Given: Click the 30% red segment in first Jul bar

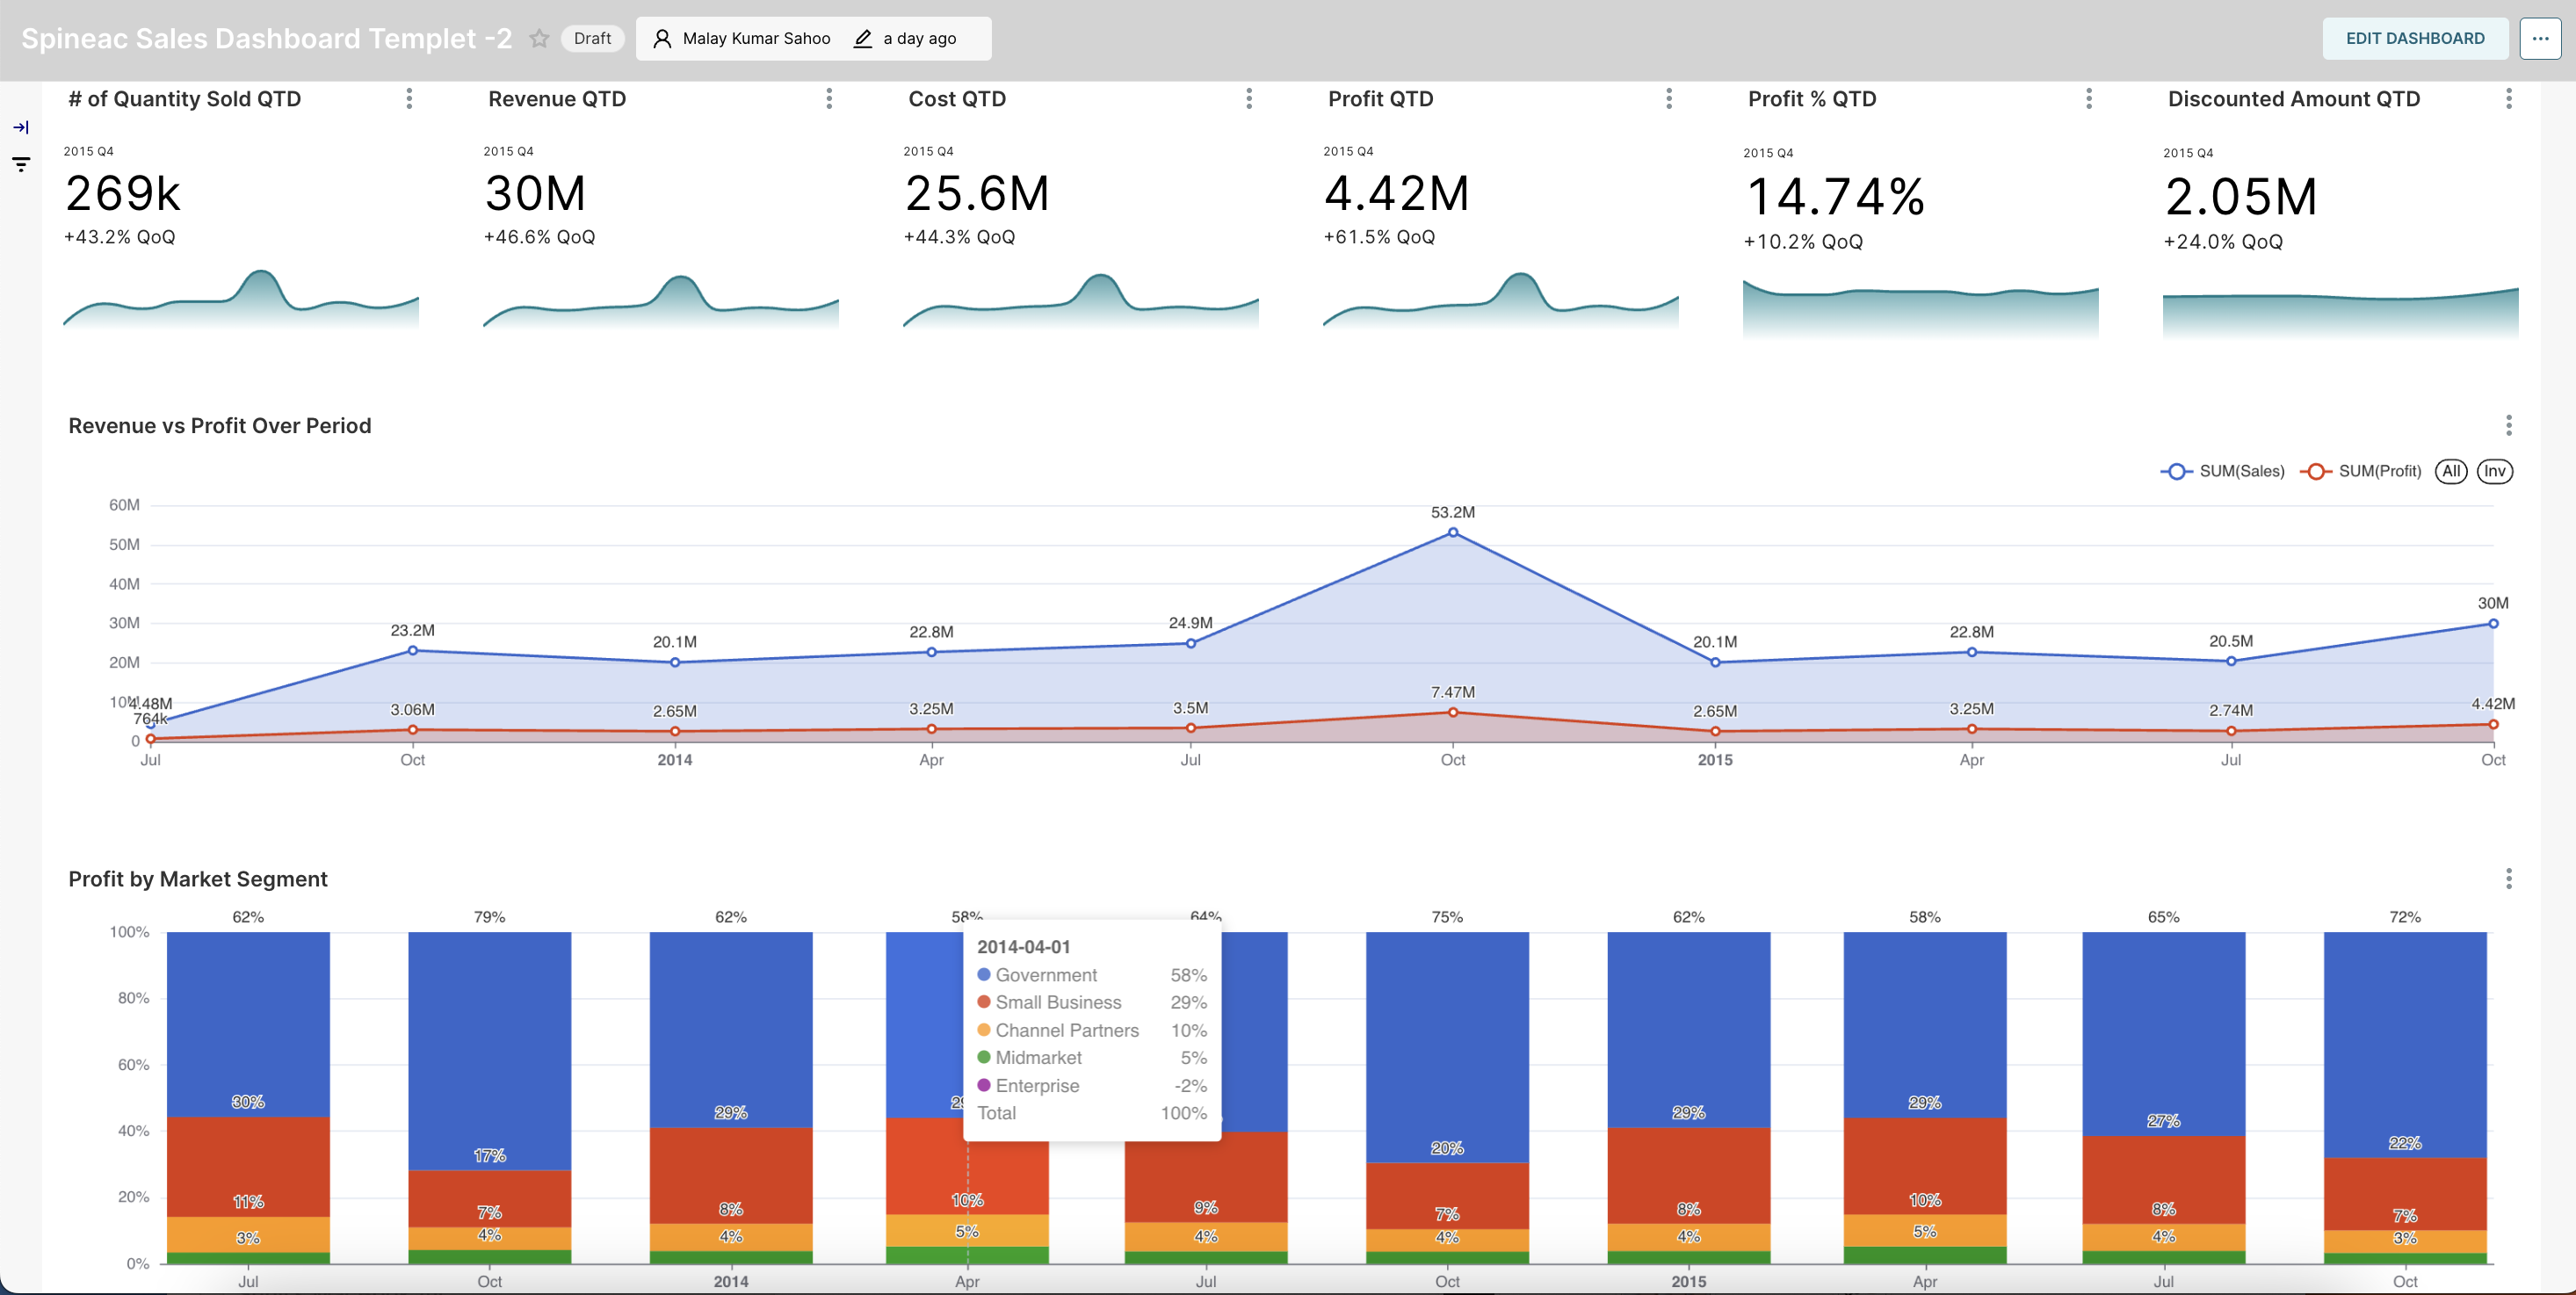Looking at the screenshot, I should (248, 1166).
